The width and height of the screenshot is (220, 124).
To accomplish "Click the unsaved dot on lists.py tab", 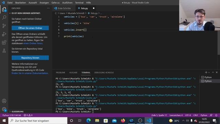I will pos(93,8).
